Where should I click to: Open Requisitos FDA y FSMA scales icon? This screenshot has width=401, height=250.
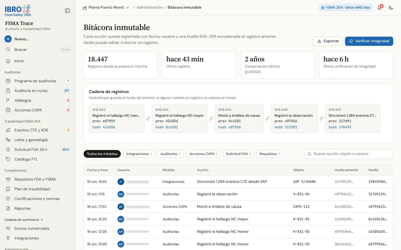point(8,179)
